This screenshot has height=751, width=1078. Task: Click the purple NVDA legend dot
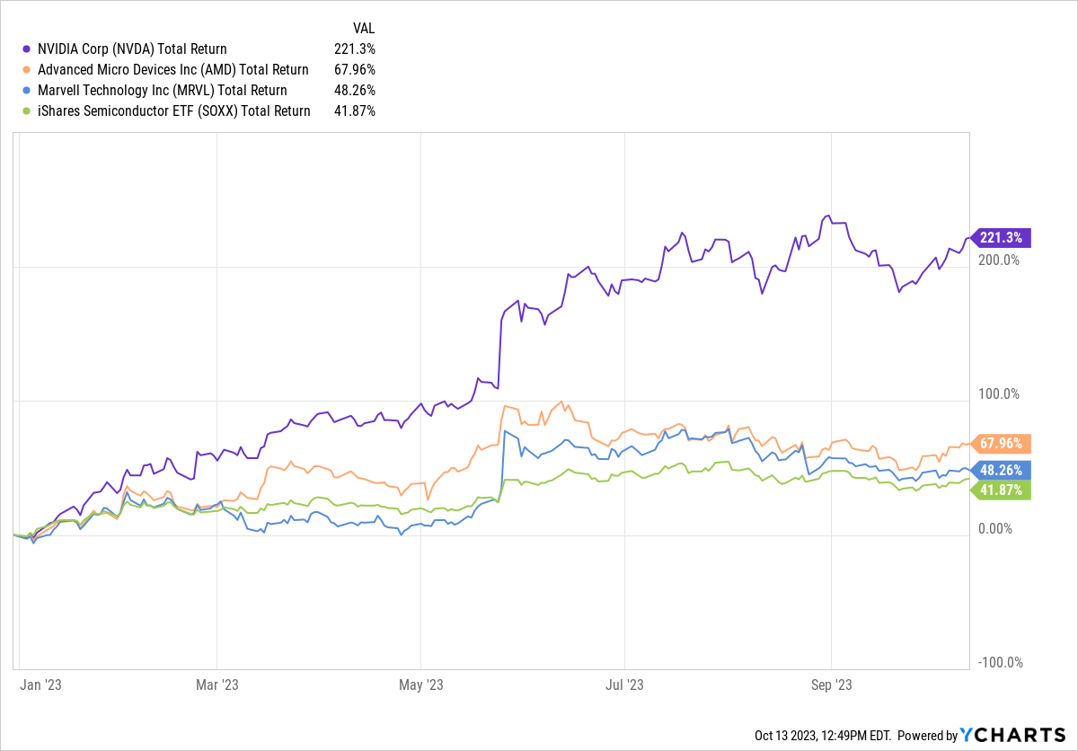[26, 49]
